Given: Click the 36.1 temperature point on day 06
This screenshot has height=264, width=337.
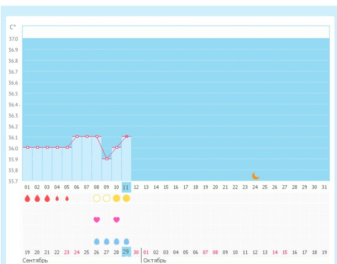Looking at the screenshot, I should tap(77, 136).
